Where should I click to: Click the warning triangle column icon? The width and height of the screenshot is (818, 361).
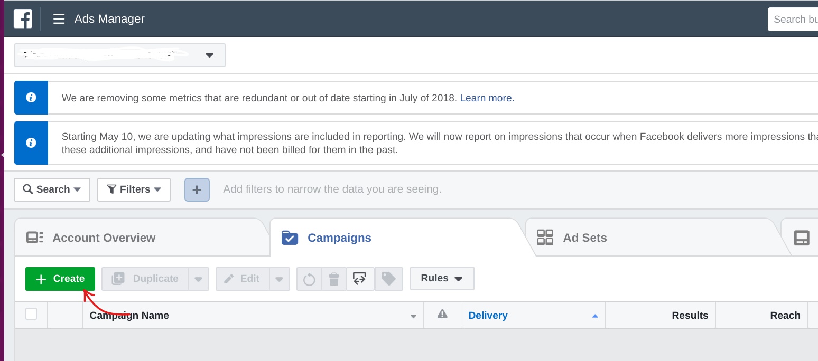443,315
